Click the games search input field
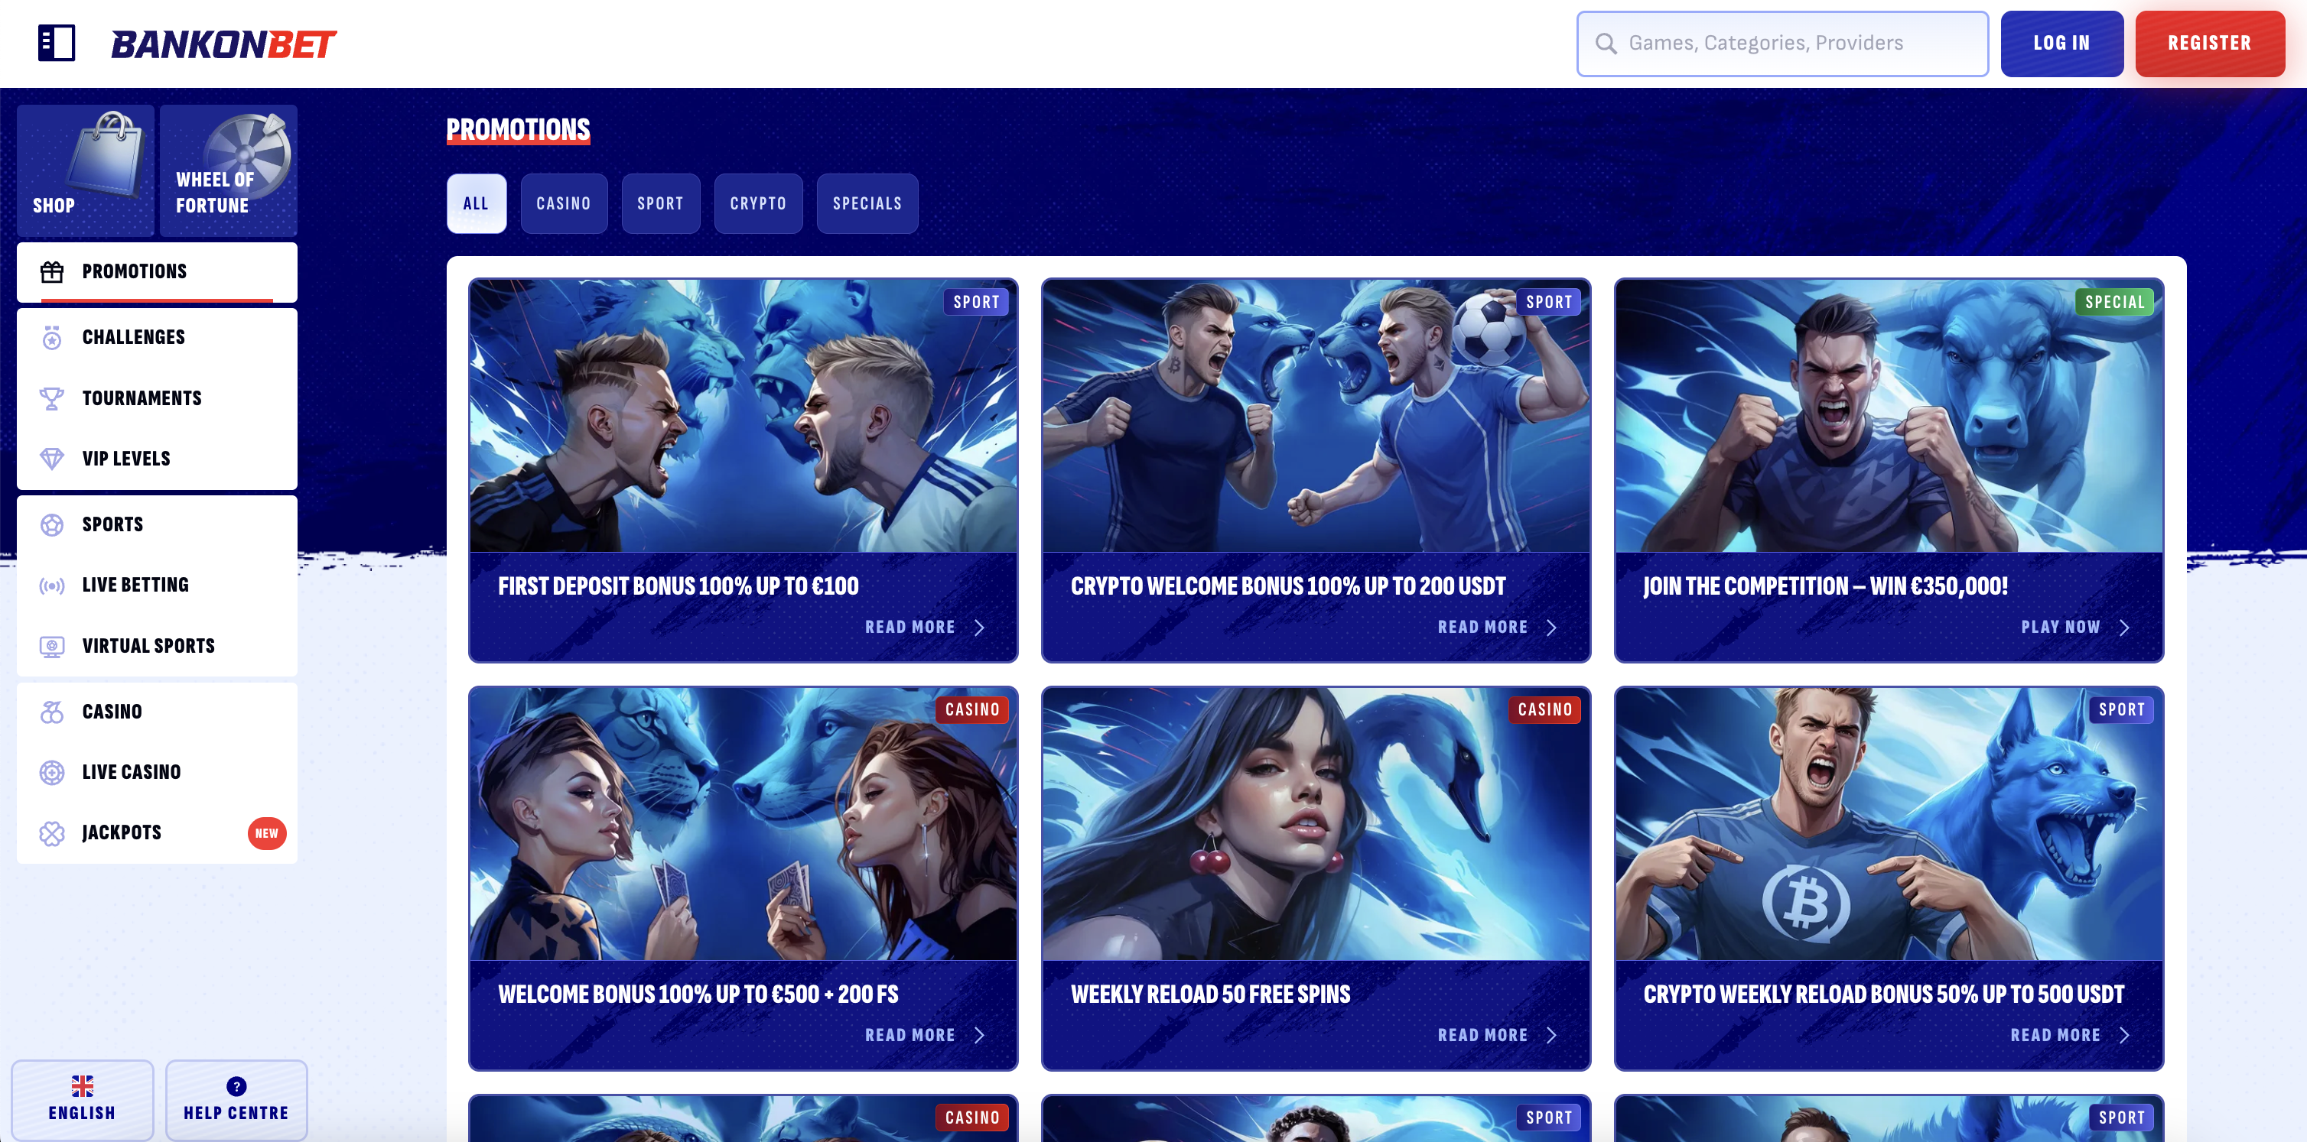 tap(1782, 44)
